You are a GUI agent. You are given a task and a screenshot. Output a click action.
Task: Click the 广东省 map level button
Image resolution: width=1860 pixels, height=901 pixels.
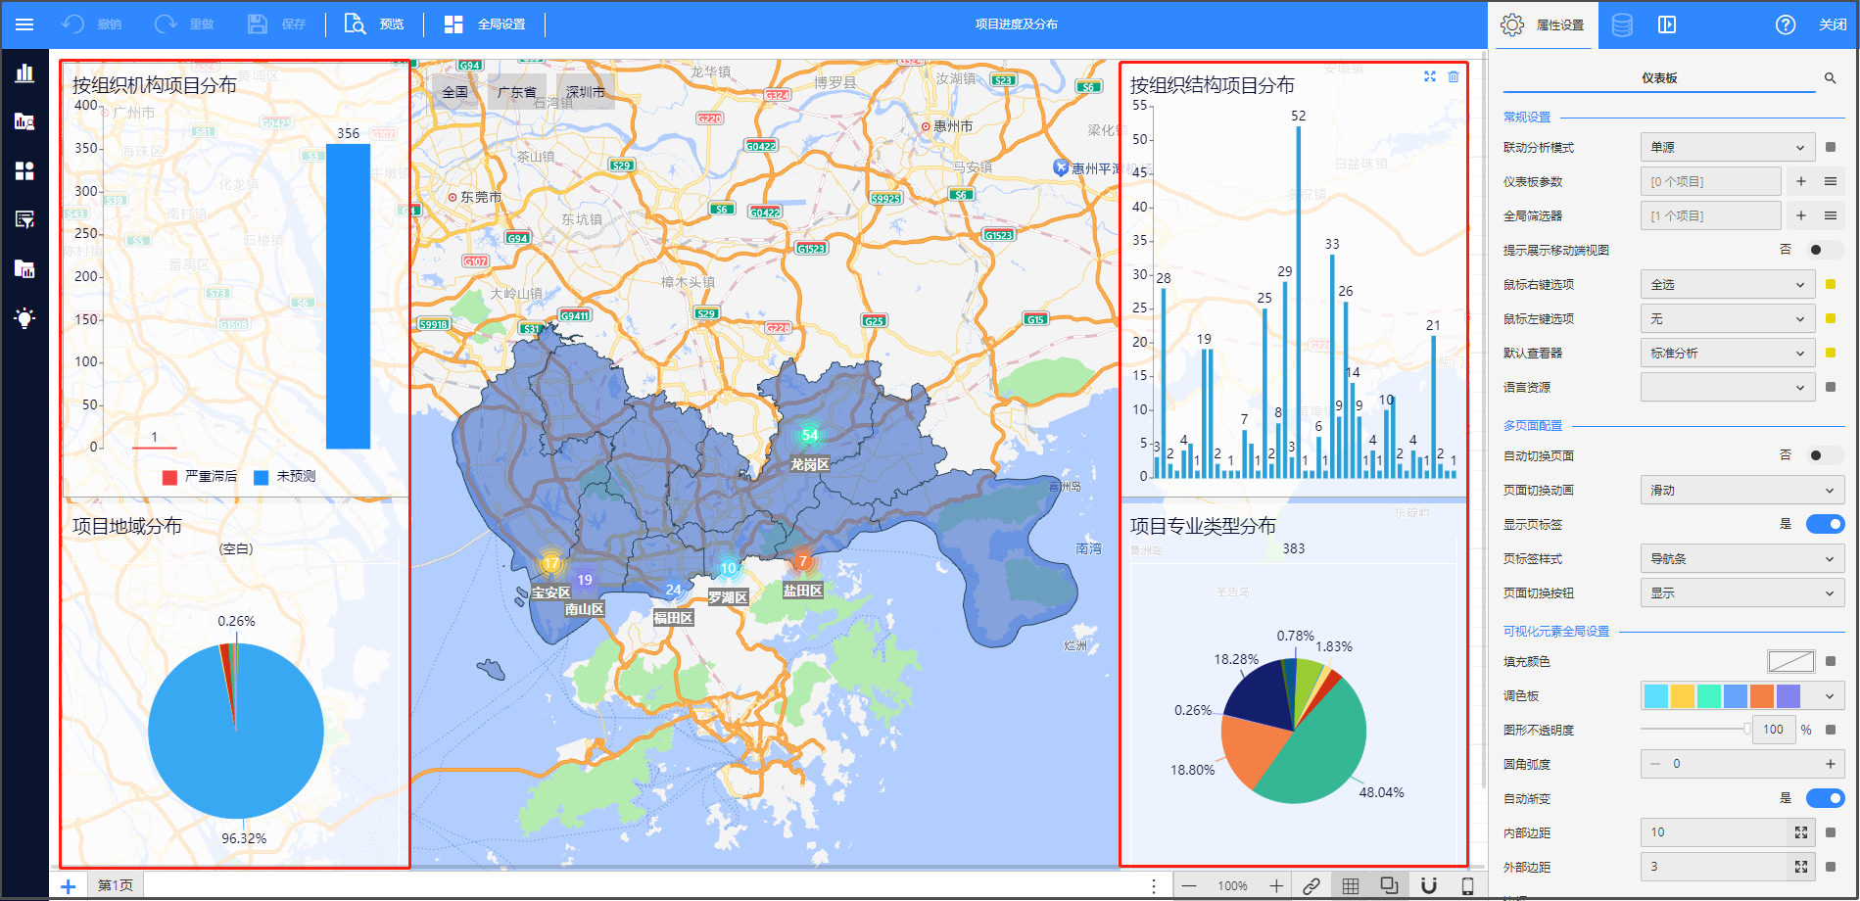[x=516, y=92]
